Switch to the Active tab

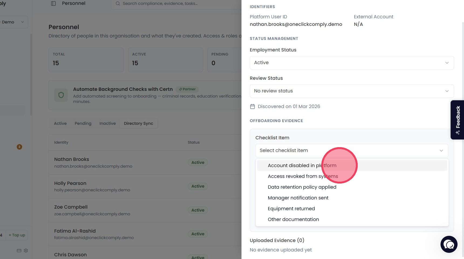click(60, 123)
